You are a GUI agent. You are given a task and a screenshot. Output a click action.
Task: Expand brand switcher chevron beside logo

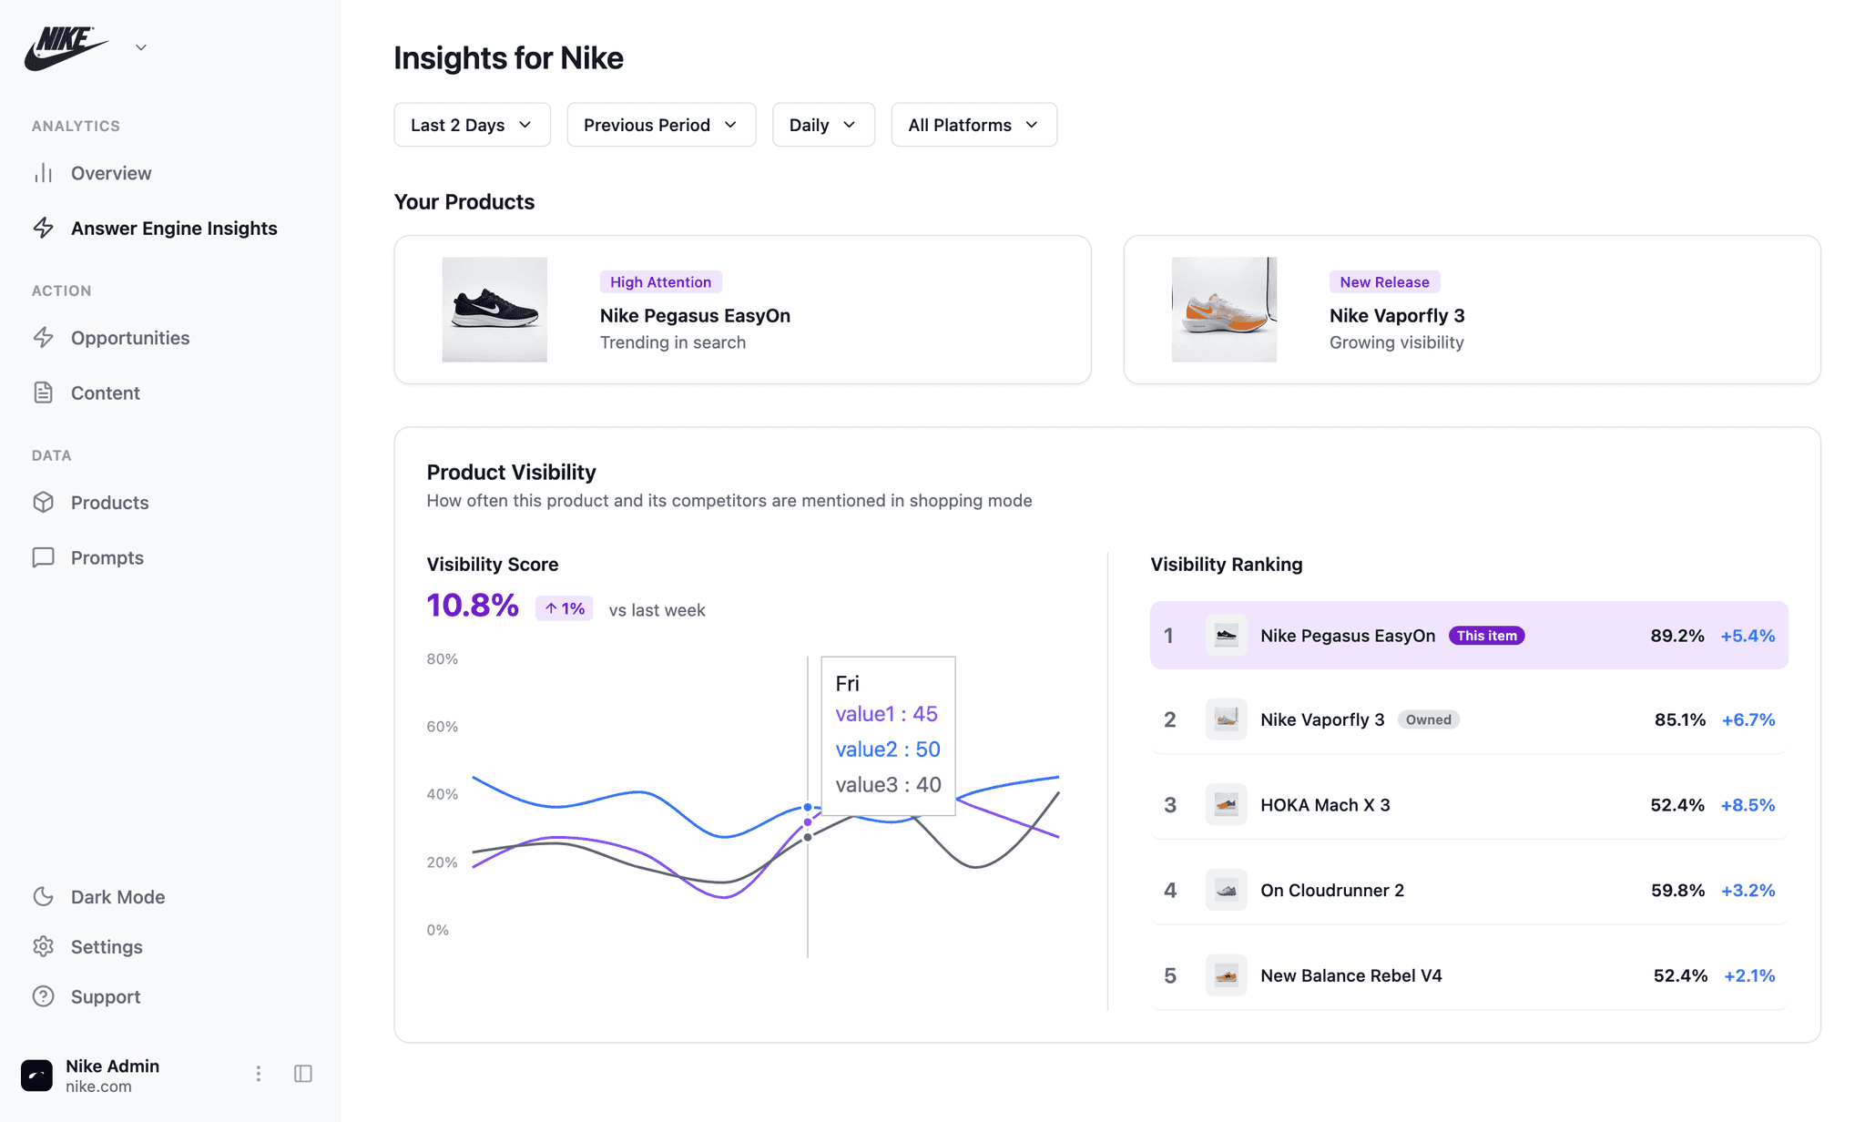[x=141, y=47]
